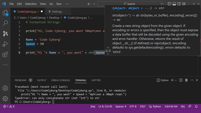Screen dimensions: 201x113
Task: Open the Go menu
Action: point(51,4)
